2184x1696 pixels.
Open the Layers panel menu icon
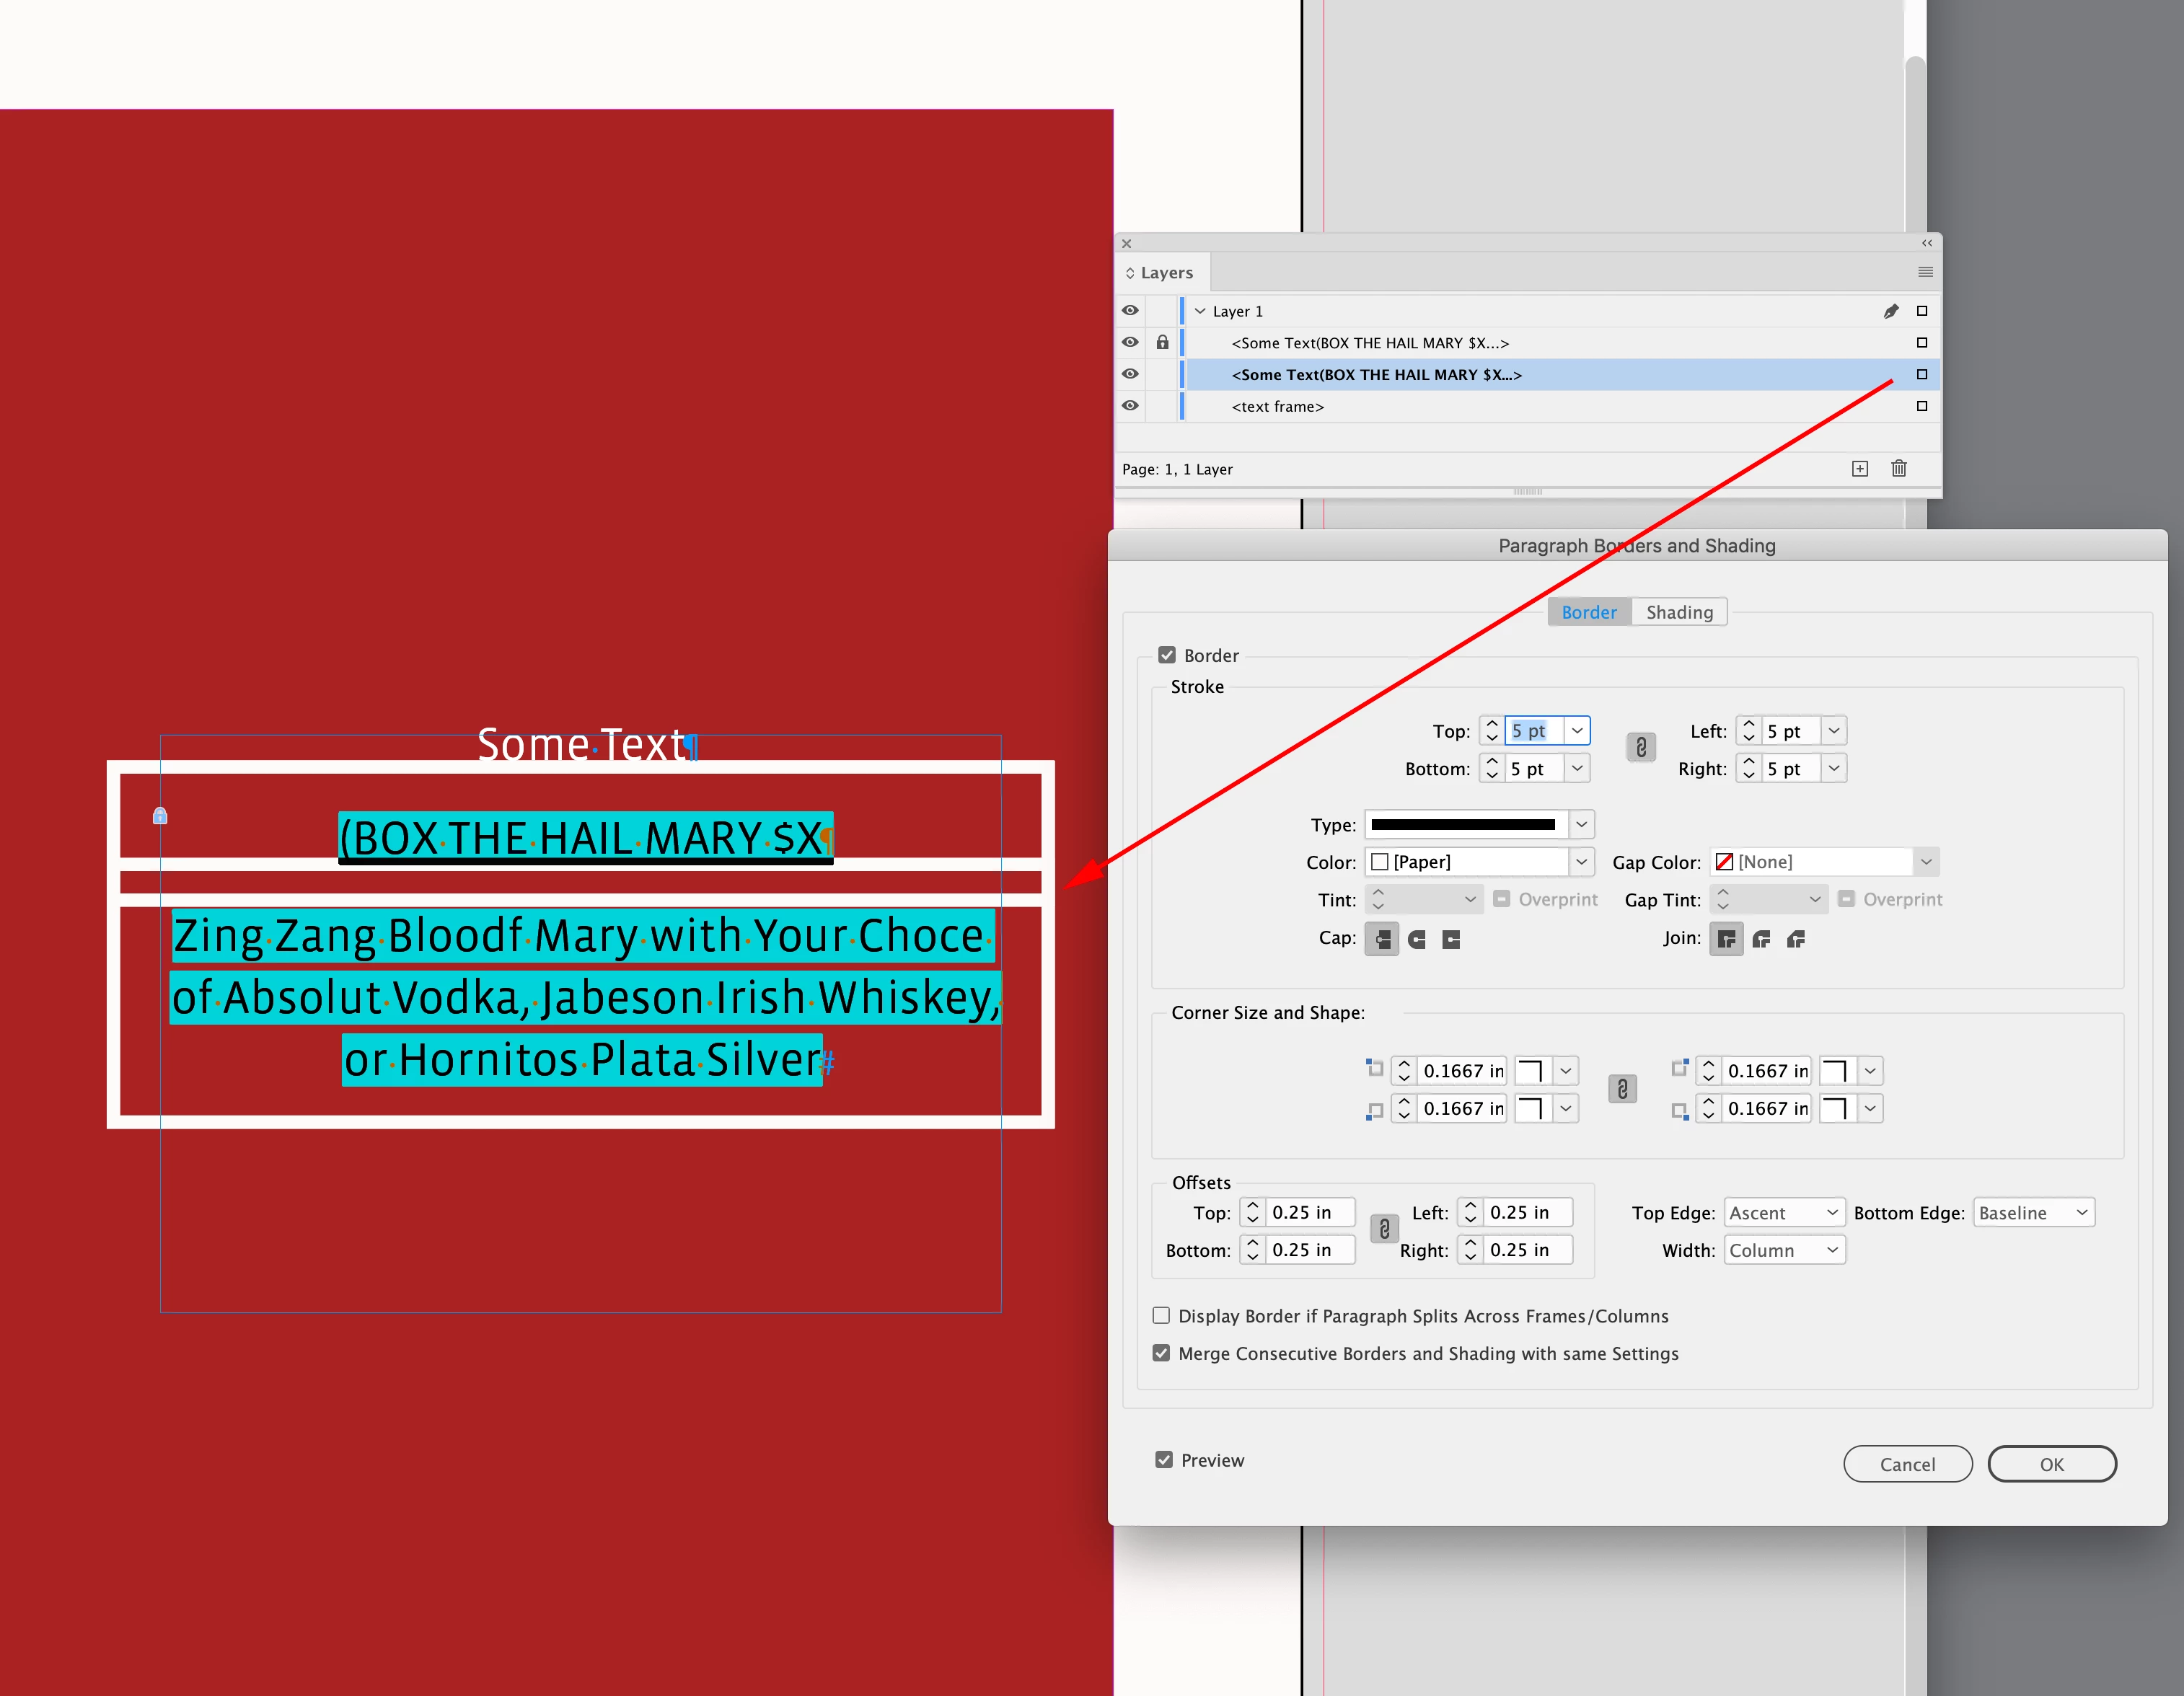point(1925,272)
